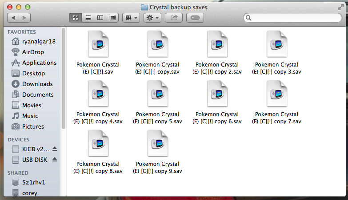Select the Pokemon Crystal copy 6.sav icon
Viewport: 348px width, 200px height.
pyautogui.click(x=217, y=94)
